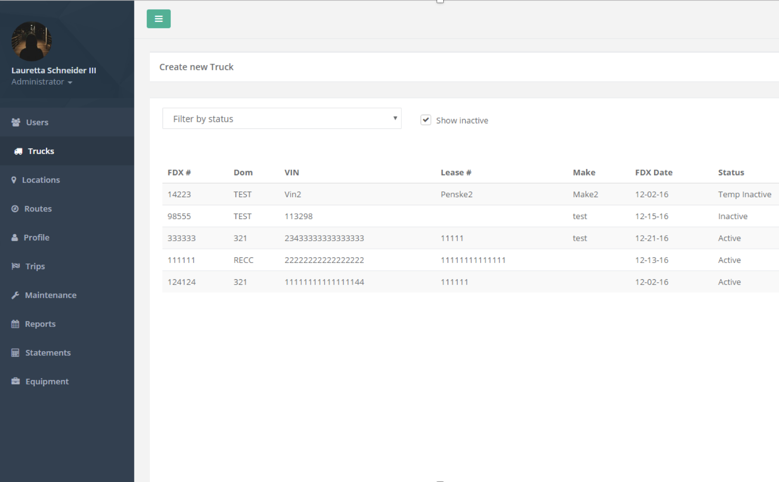779x482 pixels.
Task: Click the Routes compass icon
Action: pyautogui.click(x=15, y=209)
